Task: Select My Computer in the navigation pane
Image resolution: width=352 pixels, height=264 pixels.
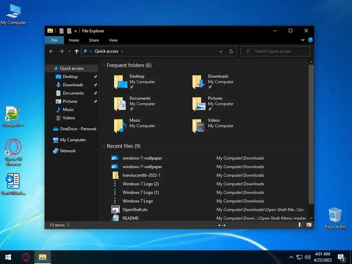Action: coord(73,140)
